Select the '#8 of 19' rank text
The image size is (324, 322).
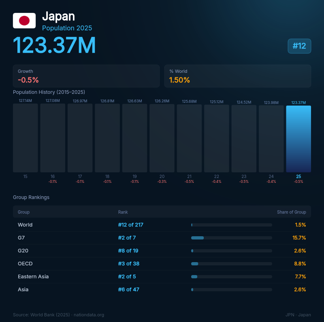click(x=128, y=251)
